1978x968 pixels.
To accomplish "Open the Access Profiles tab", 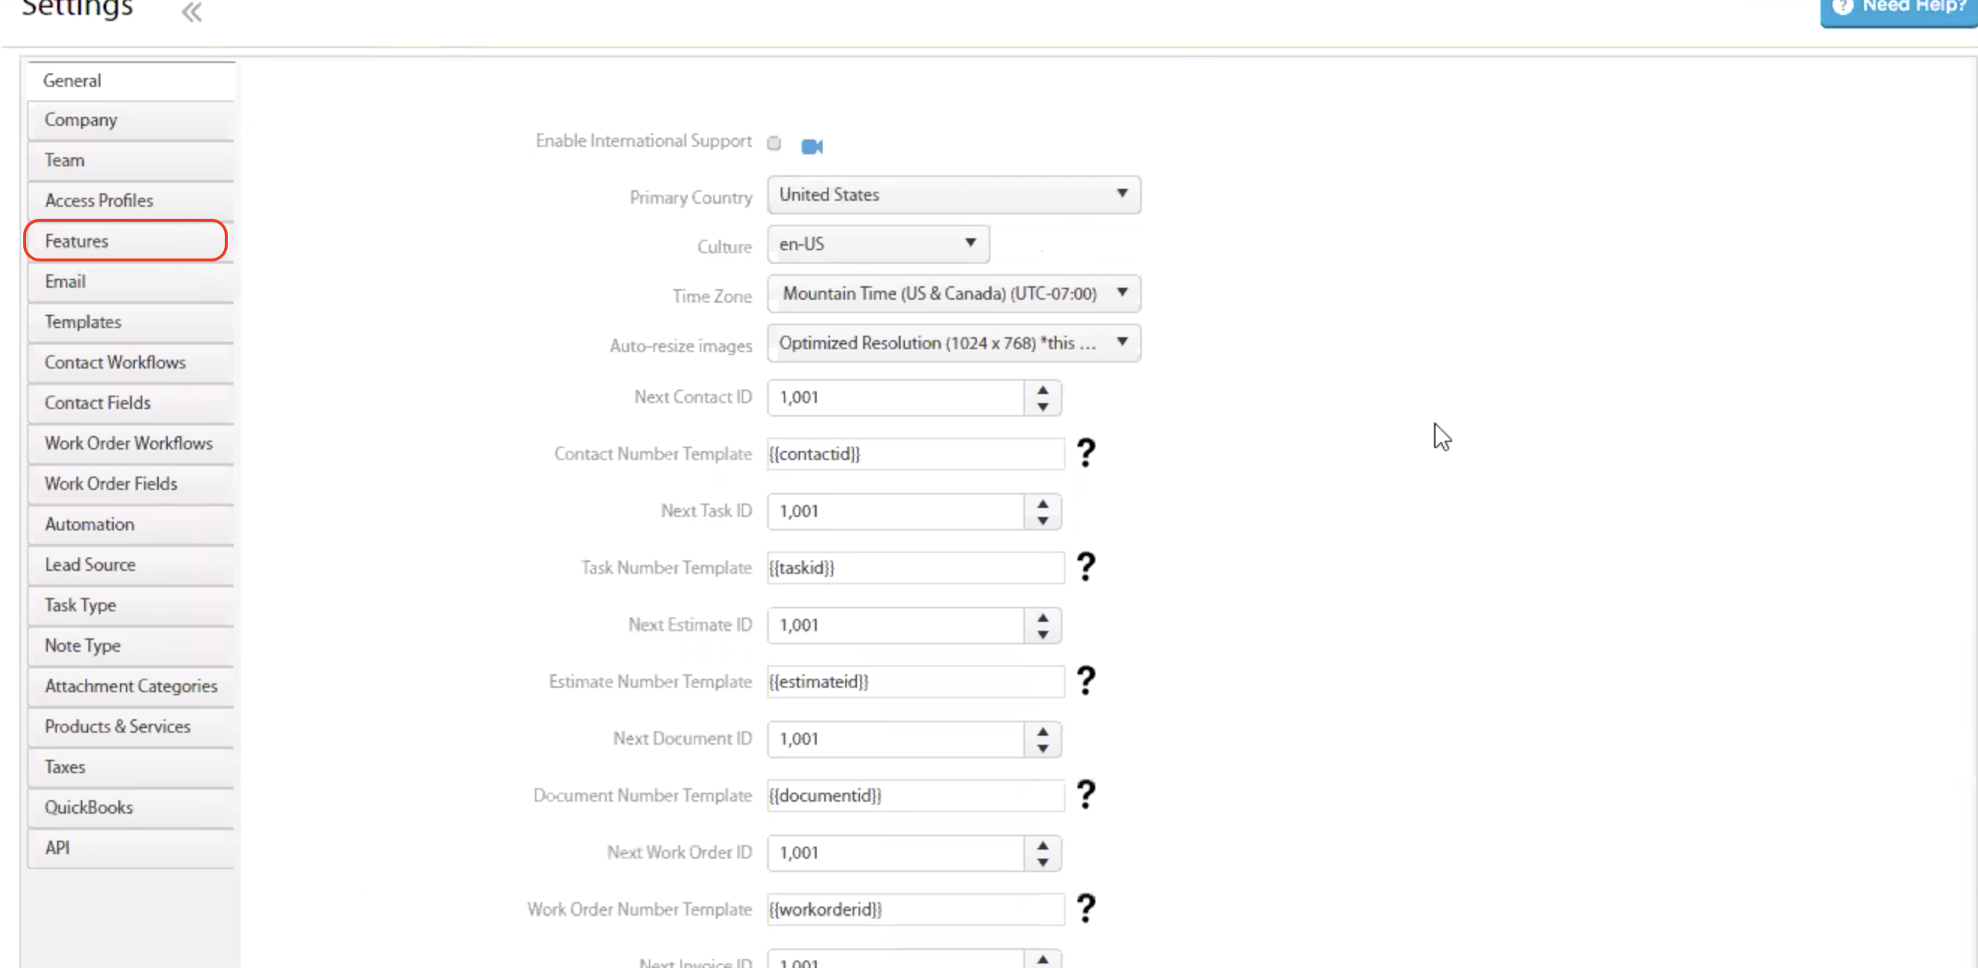I will [x=130, y=201].
